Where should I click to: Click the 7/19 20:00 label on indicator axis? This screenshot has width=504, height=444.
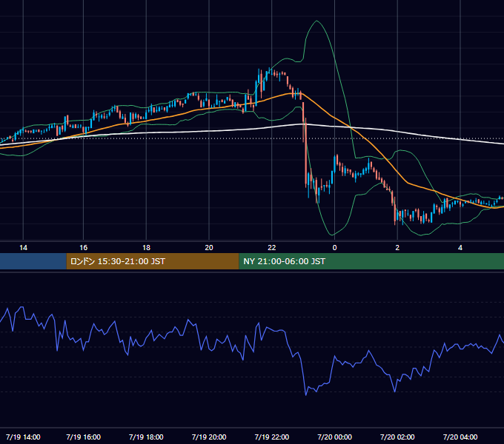(x=209, y=437)
